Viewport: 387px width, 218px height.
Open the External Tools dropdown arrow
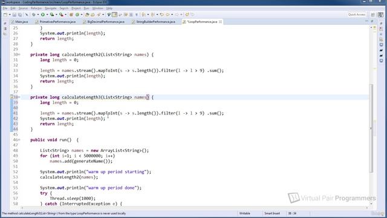[66, 15]
